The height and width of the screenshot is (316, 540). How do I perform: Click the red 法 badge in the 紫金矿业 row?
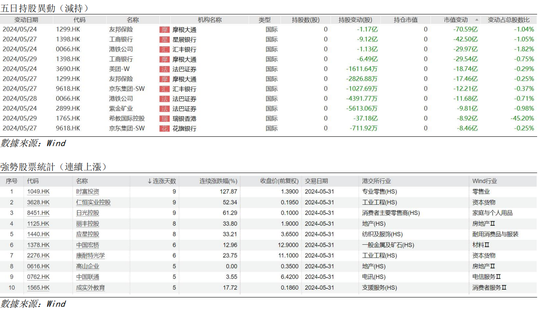[x=164, y=109]
